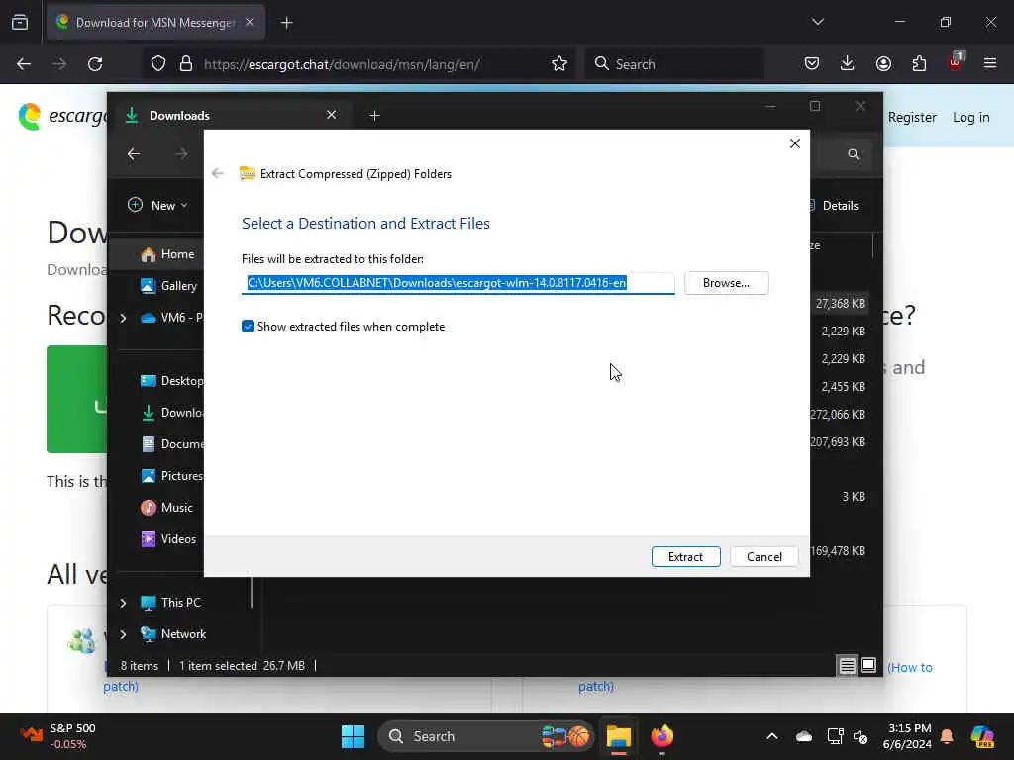This screenshot has height=760, width=1014.
Task: Expand Network tree node
Action: (123, 634)
